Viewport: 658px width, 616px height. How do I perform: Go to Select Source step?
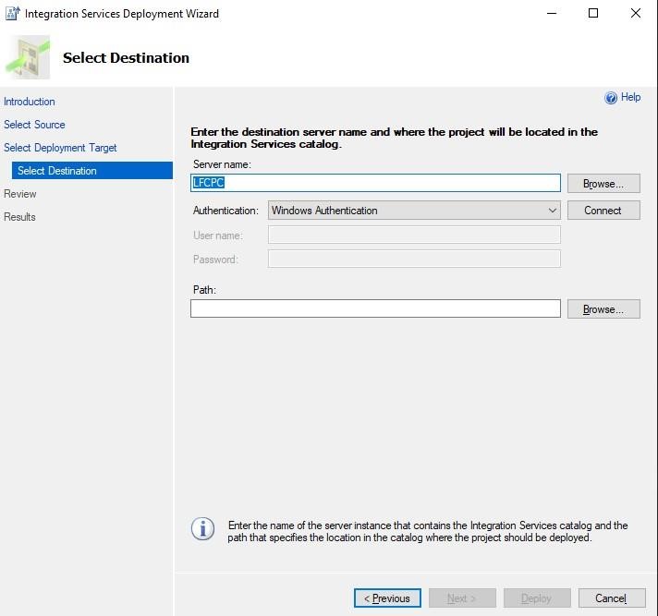34,125
